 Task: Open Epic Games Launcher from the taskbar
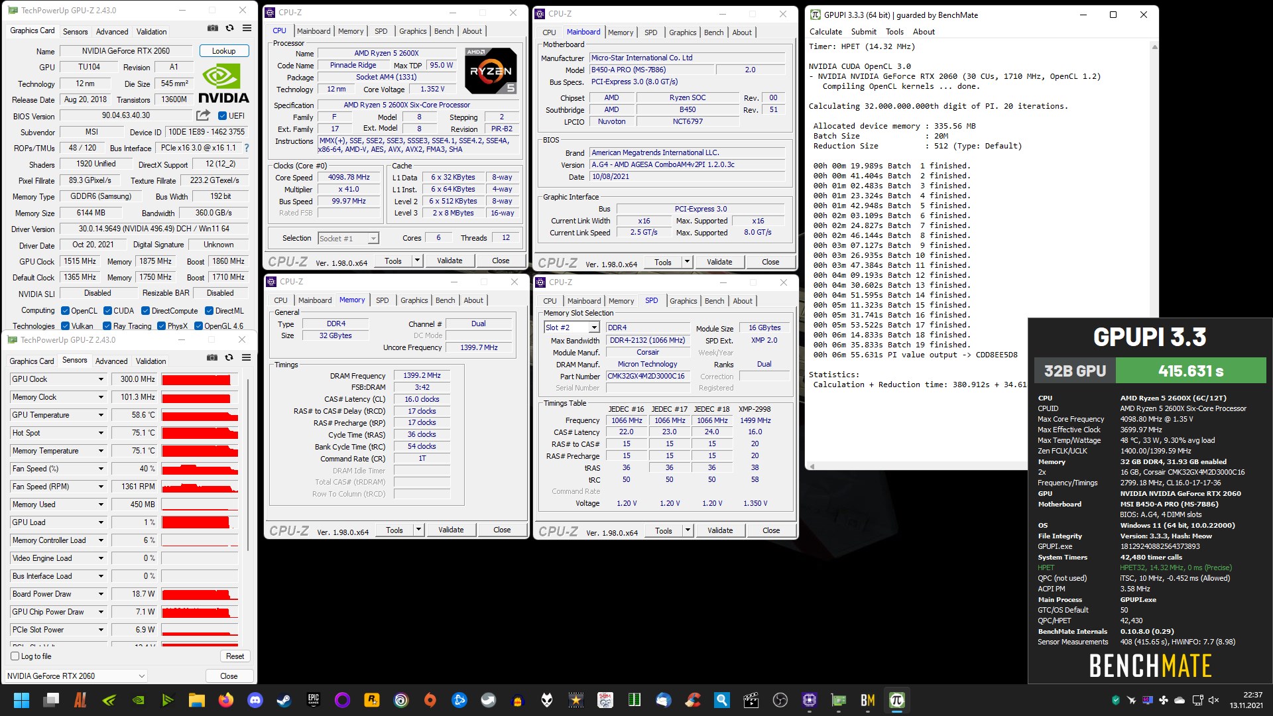pyautogui.click(x=314, y=700)
